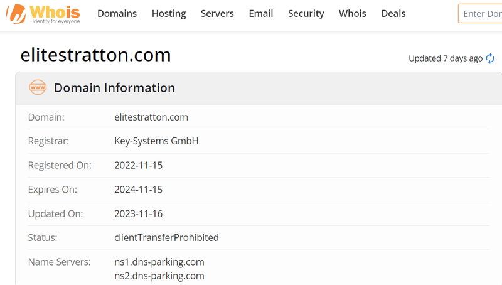This screenshot has height=285, width=502.
Task: Click the 'Updated On:' label
Action: (x=55, y=213)
